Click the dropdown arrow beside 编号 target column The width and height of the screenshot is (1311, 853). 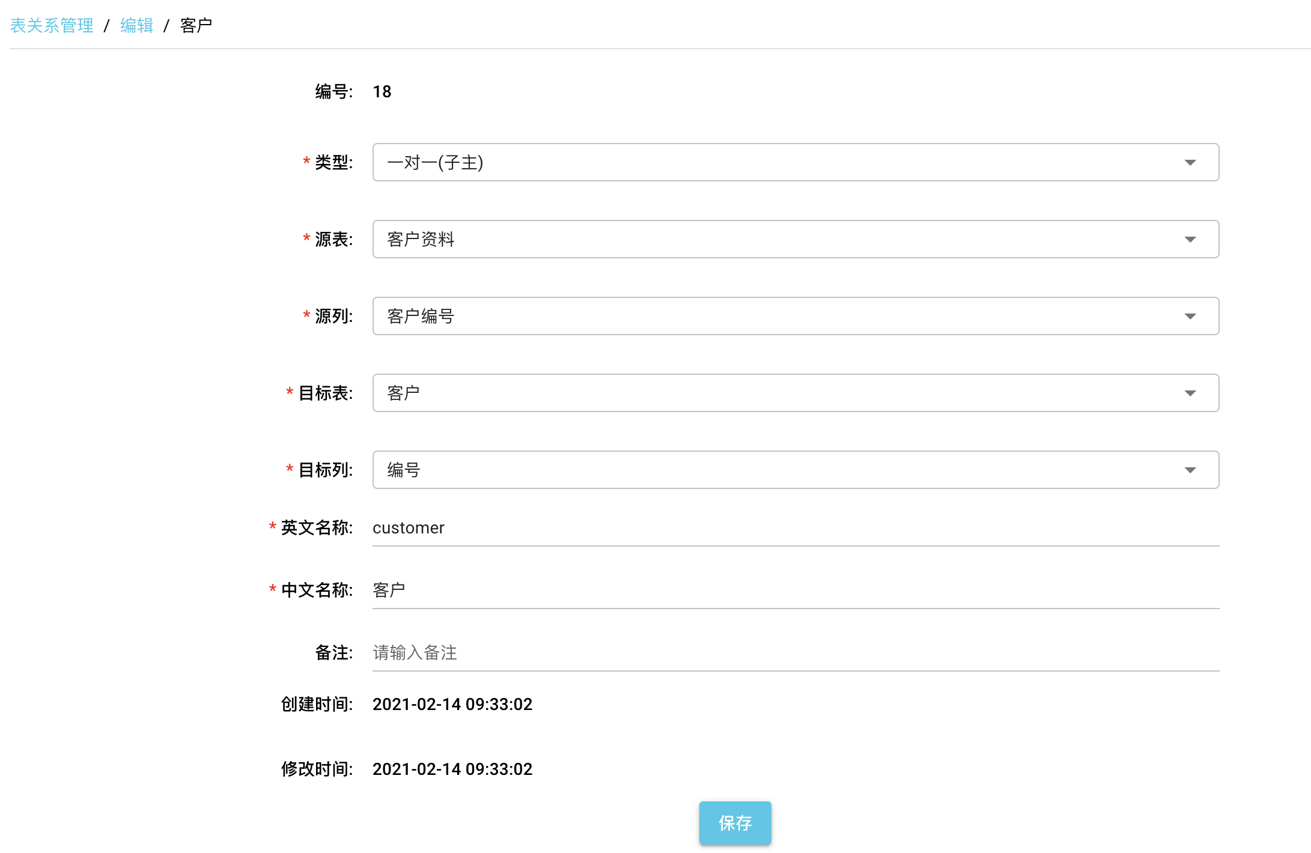(x=1190, y=470)
